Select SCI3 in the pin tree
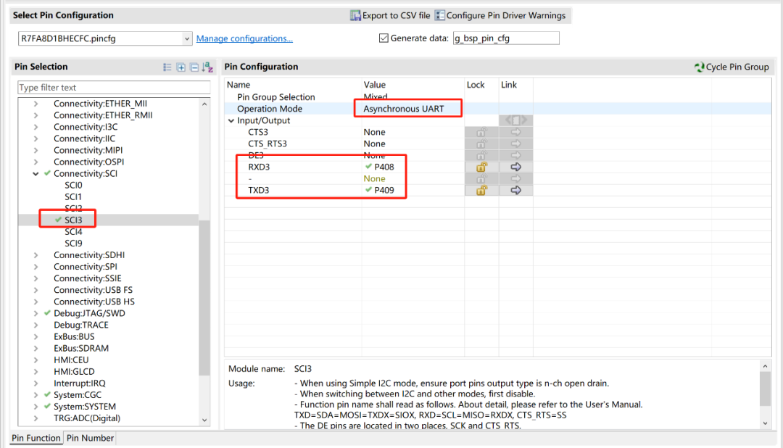 [x=73, y=220]
